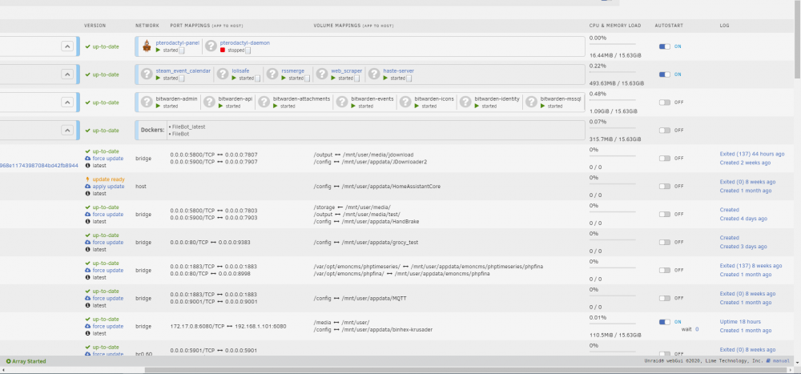Turn off autostart for the steam_event_calendar folder
This screenshot has width=801, height=374.
coord(665,74)
